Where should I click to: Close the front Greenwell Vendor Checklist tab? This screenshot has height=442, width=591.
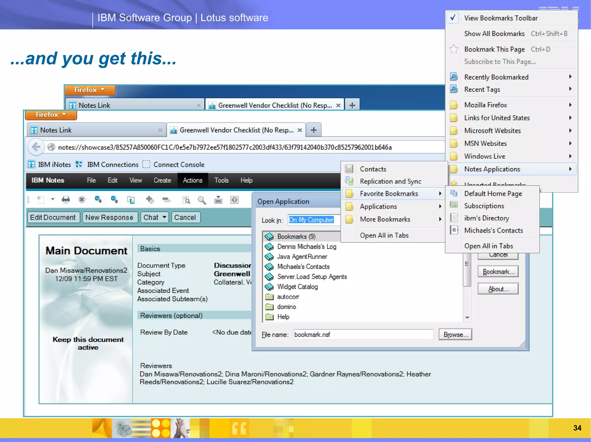(x=300, y=130)
